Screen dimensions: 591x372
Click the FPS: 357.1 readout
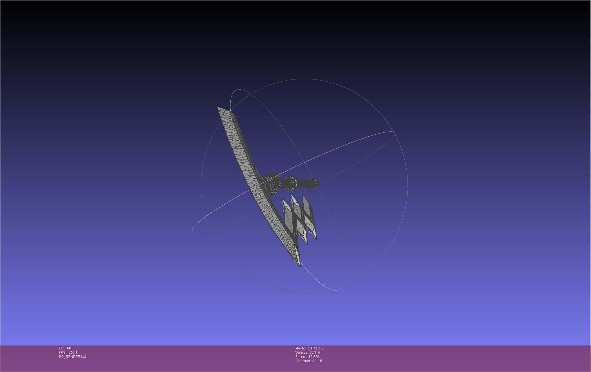tap(68, 352)
